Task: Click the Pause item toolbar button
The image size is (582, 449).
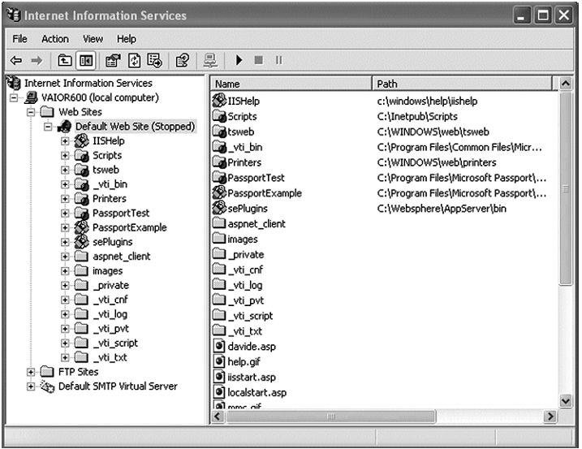Action: [278, 60]
